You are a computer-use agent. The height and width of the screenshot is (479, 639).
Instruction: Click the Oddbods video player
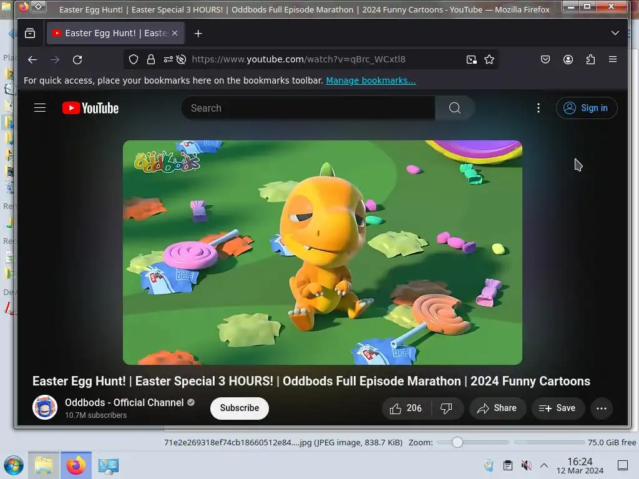323,253
